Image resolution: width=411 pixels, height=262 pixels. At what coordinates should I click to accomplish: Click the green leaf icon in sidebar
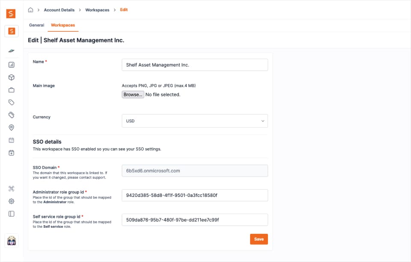[11, 51]
